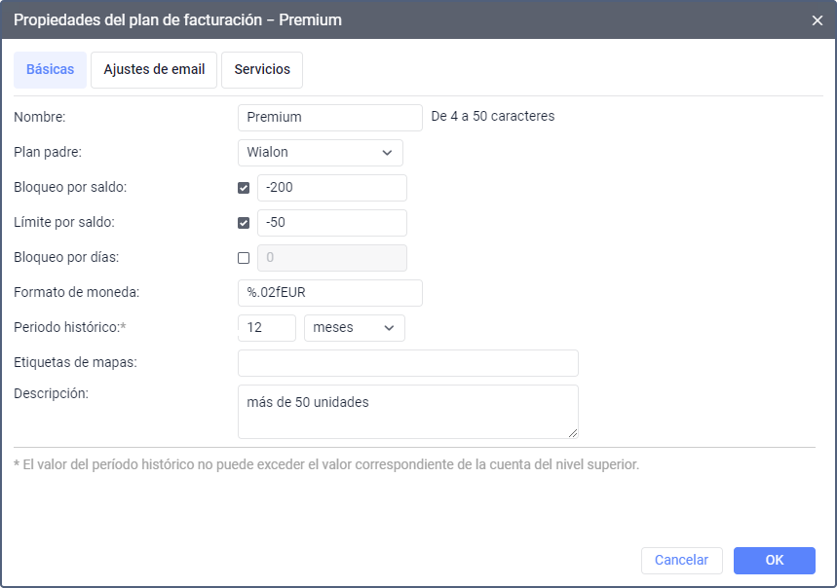Click the Nombre field containing Premium

click(329, 118)
